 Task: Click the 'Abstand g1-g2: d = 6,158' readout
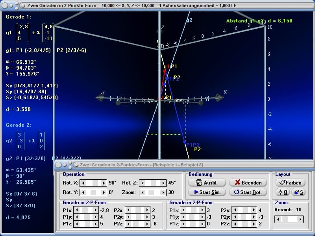coord(259,21)
